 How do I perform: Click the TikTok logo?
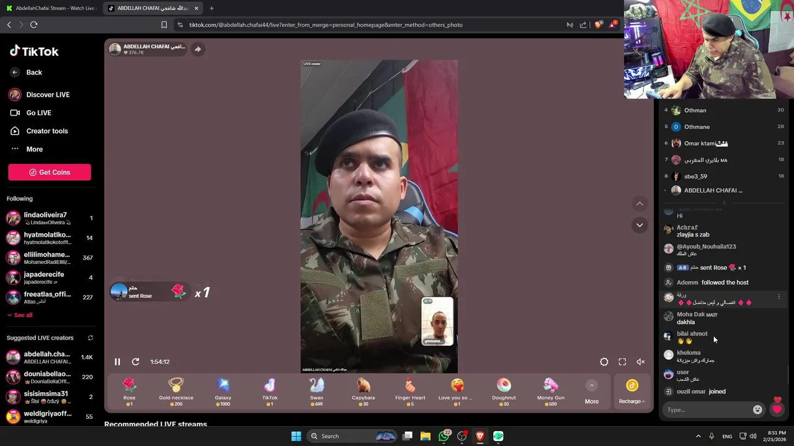pos(34,51)
